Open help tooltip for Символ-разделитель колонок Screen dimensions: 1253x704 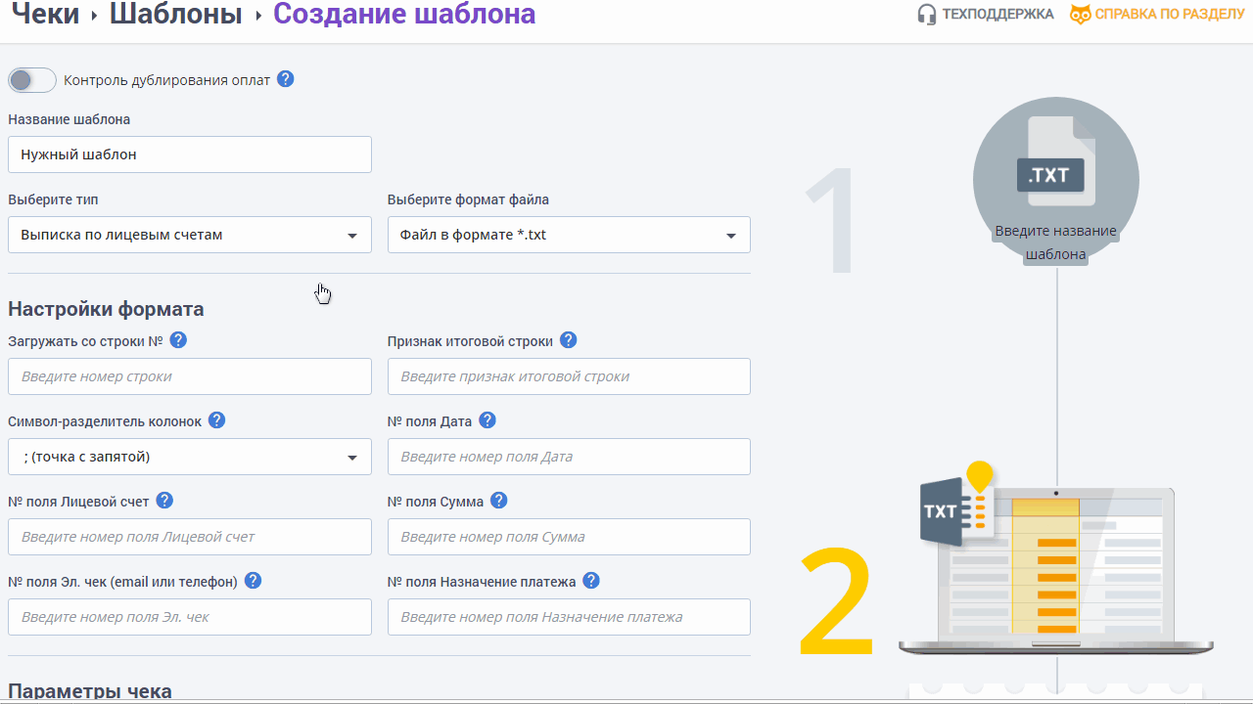[217, 420]
